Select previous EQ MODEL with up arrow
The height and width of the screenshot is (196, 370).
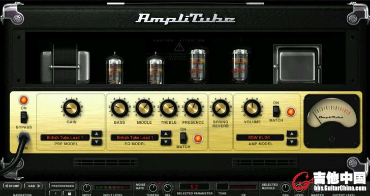click(x=166, y=134)
